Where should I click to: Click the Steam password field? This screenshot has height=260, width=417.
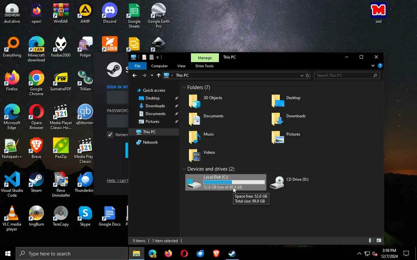point(118,121)
